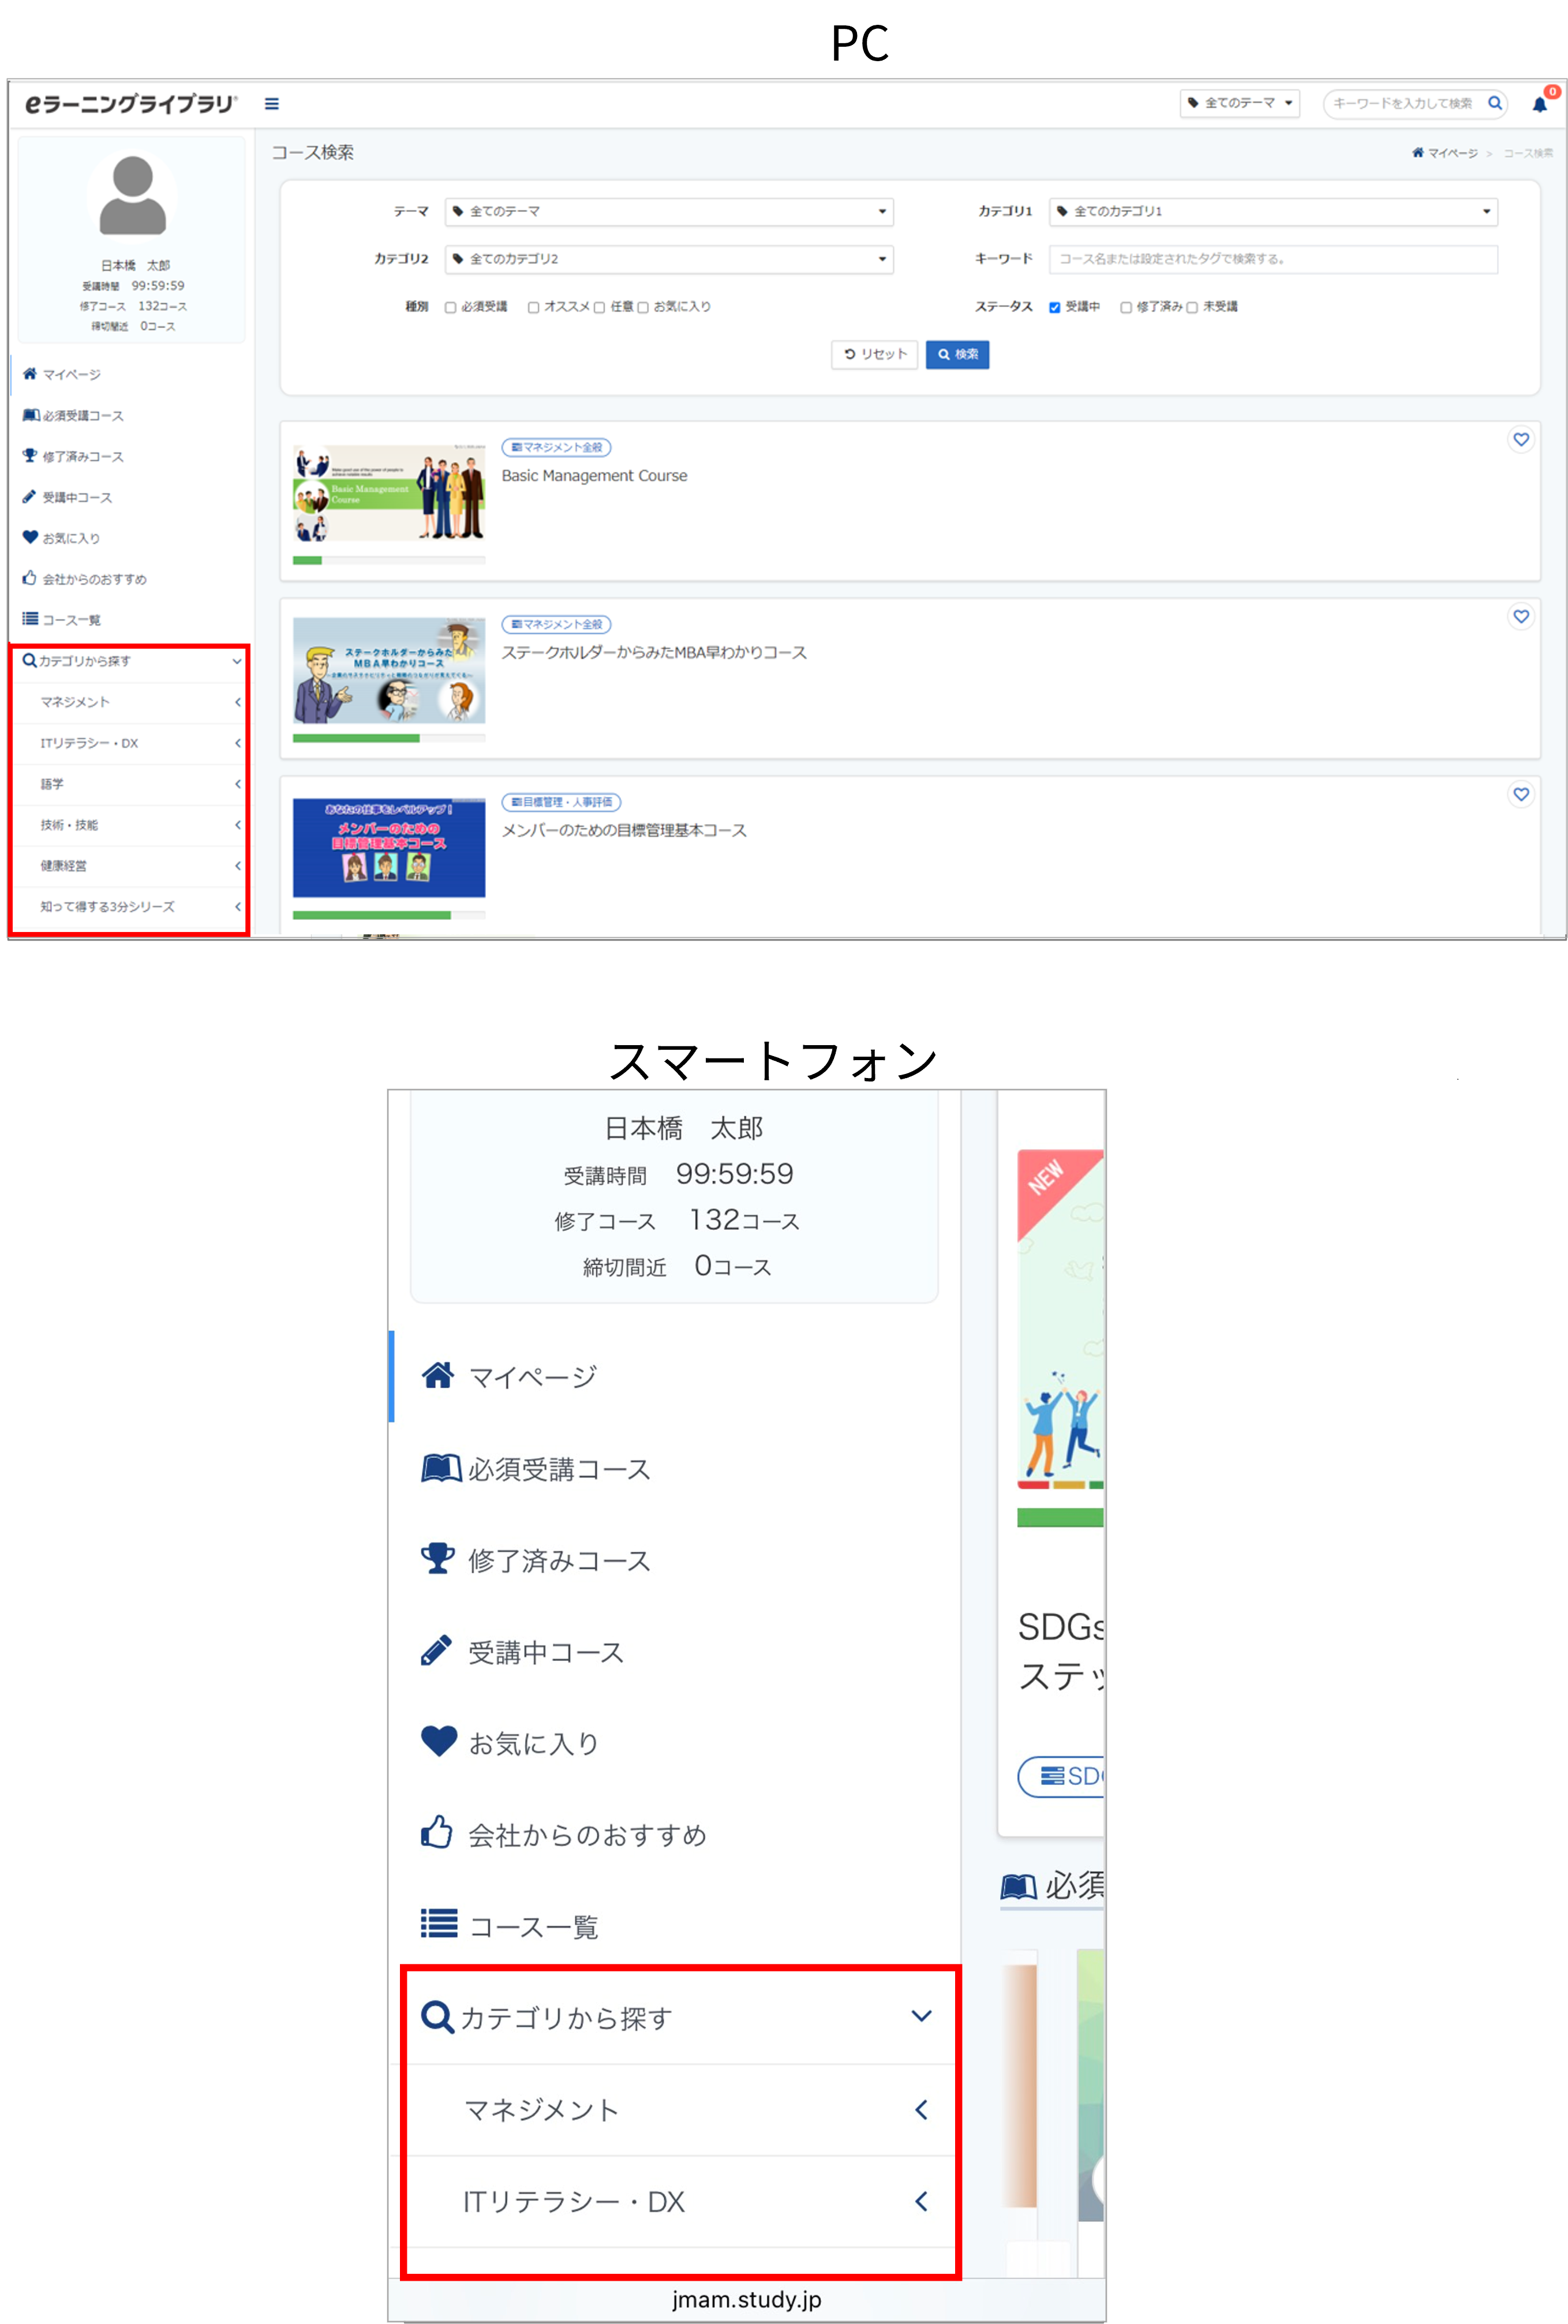
Task: Click ステークホルダー MBA course progress bar
Action: coord(389,739)
